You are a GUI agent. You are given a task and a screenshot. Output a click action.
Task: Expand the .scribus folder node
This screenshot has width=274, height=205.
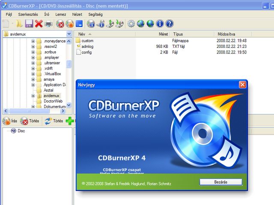tap(33, 52)
